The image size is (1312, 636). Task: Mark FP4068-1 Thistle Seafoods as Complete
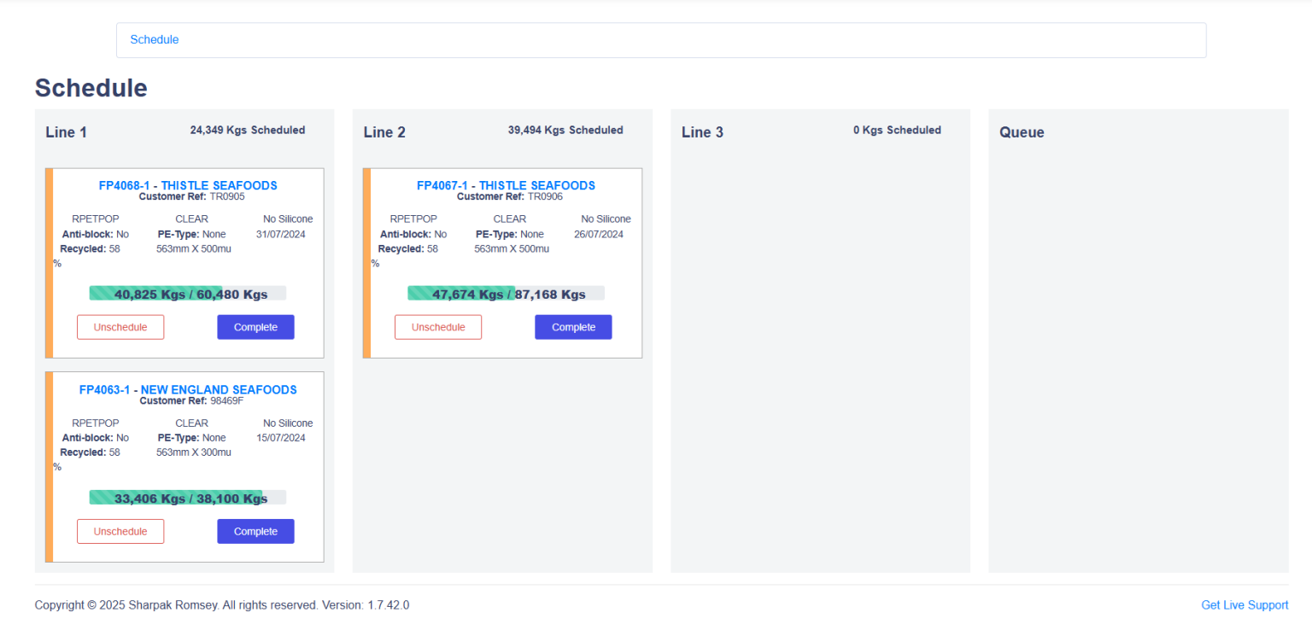pyautogui.click(x=255, y=327)
